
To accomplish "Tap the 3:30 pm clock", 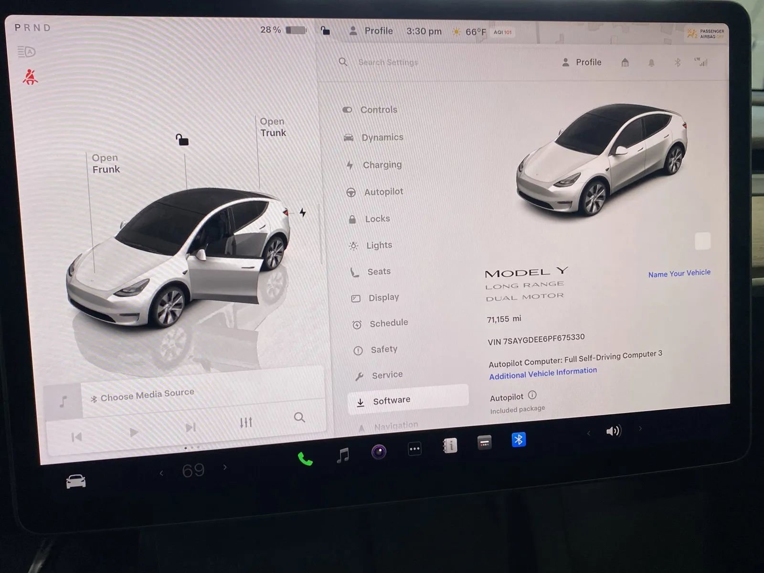I will tap(424, 31).
